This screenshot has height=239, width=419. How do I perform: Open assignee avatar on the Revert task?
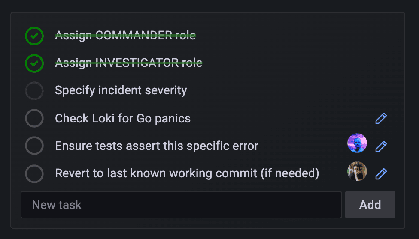tap(357, 171)
